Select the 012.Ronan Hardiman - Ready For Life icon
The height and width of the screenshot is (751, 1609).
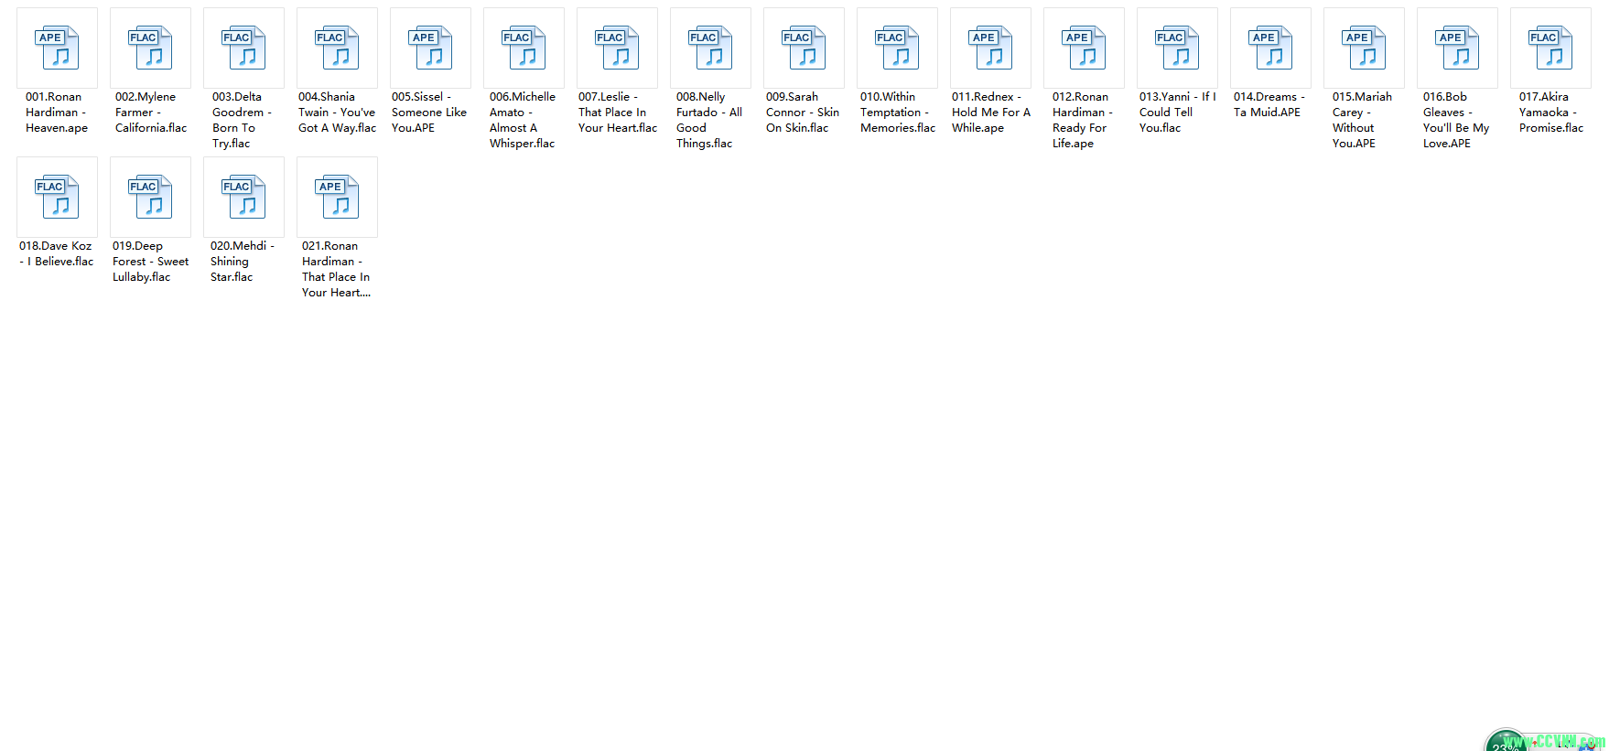[x=1084, y=48]
